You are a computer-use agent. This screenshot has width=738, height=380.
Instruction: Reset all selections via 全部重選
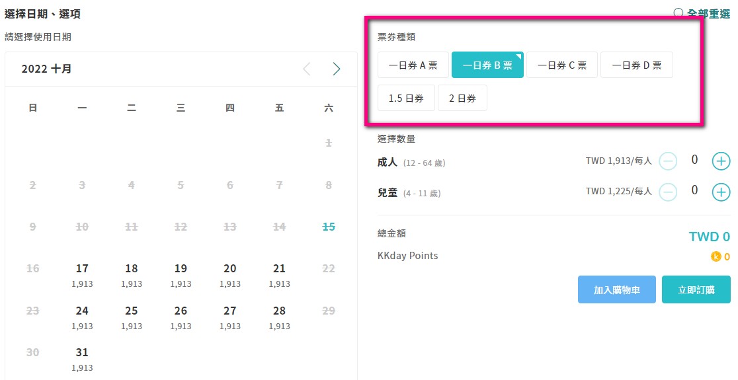(702, 13)
